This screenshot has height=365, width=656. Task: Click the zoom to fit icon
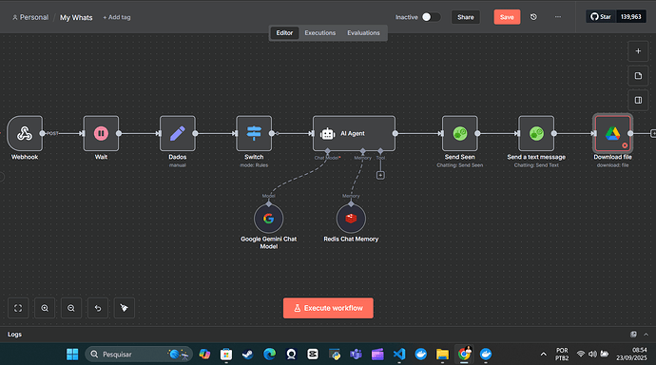18,308
